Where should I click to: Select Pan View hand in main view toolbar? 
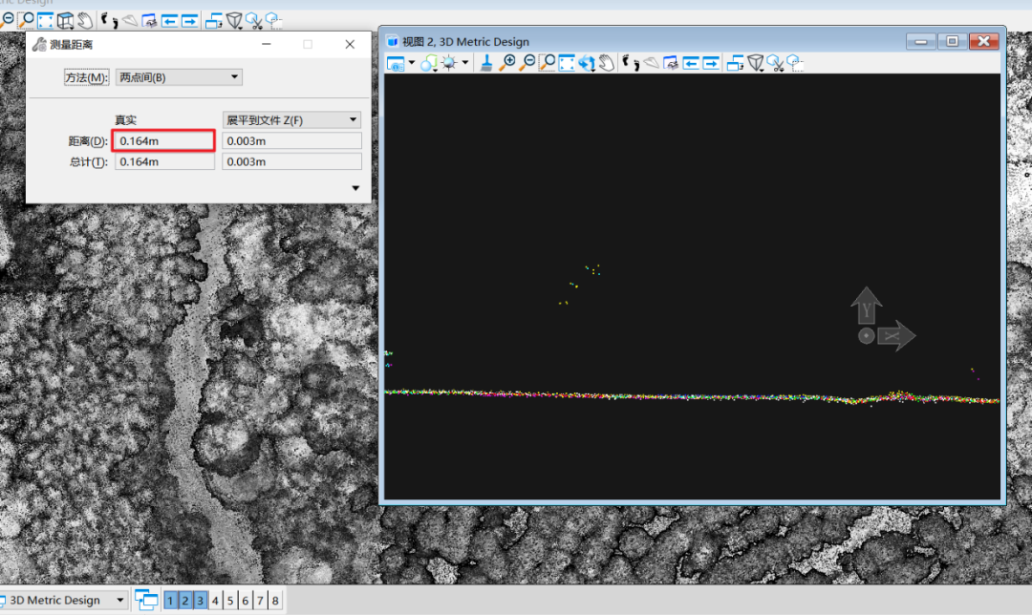point(84,20)
